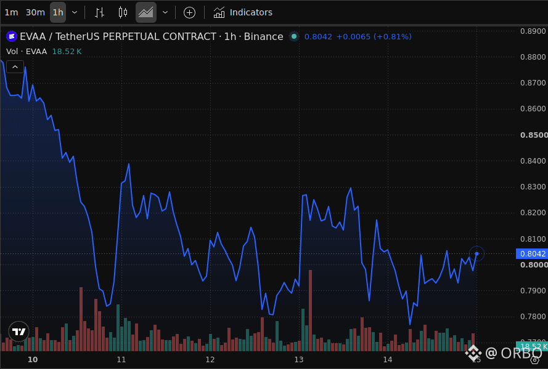This screenshot has width=548, height=369.
Task: Open the timeframe interval dropdown
Action: click(x=75, y=12)
